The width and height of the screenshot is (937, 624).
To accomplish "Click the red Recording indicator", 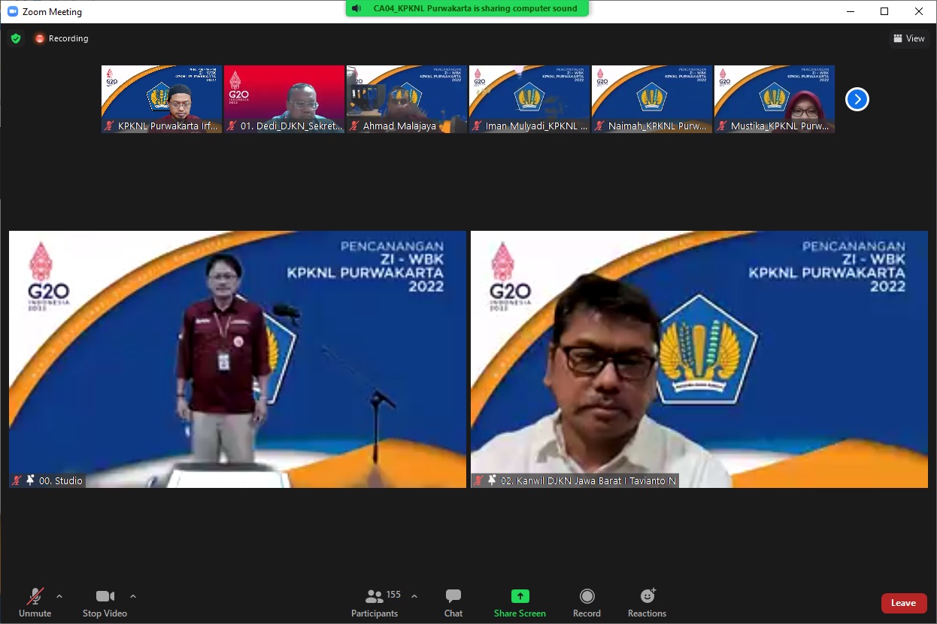I will click(x=61, y=38).
